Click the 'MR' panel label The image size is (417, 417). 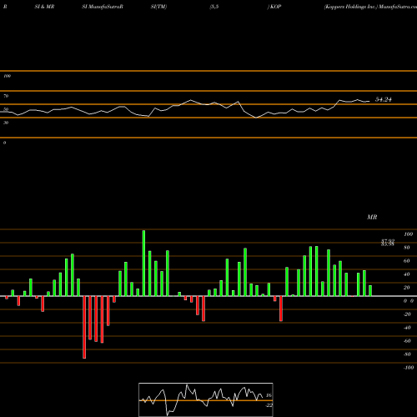coord(372,217)
